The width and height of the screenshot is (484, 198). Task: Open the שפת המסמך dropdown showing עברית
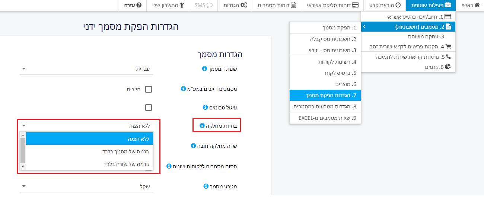point(86,69)
